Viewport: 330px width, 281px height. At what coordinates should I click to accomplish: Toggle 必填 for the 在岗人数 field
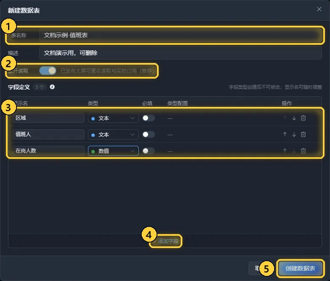pos(148,151)
